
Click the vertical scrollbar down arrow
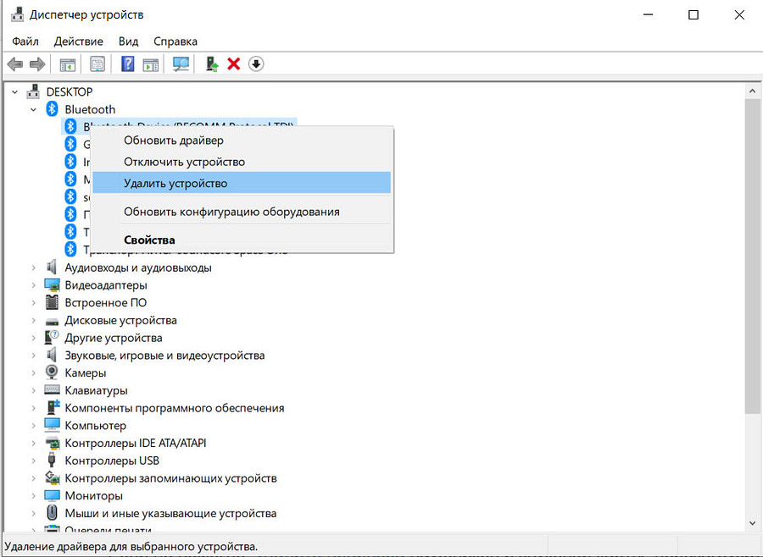pyautogui.click(x=752, y=524)
